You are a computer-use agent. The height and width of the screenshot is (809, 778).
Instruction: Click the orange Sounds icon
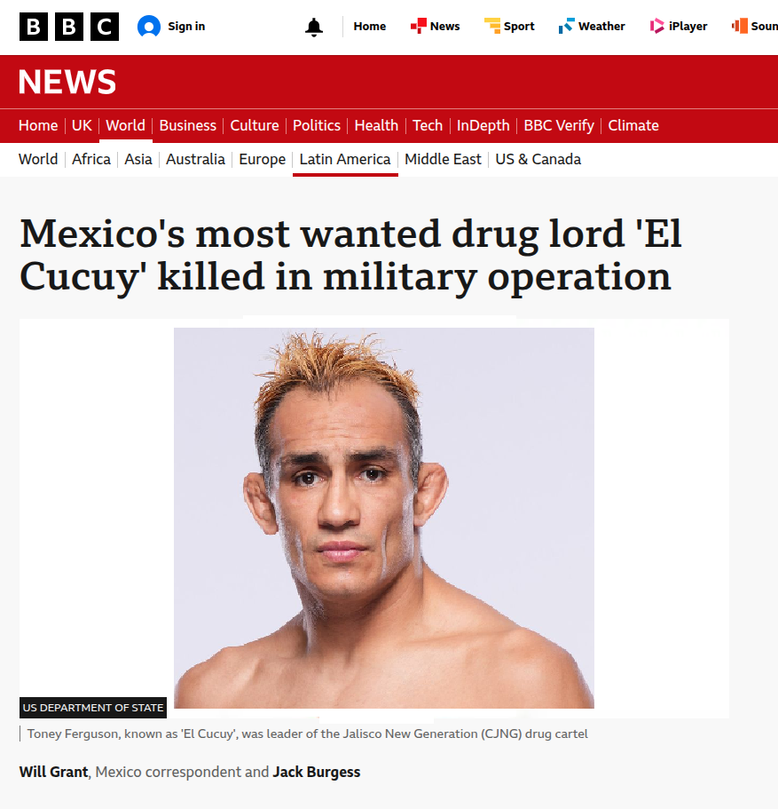coord(740,26)
